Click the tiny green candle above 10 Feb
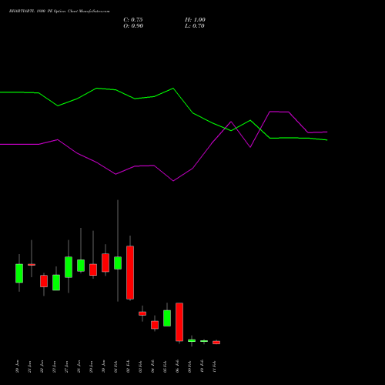385x385 pixels. point(204,341)
